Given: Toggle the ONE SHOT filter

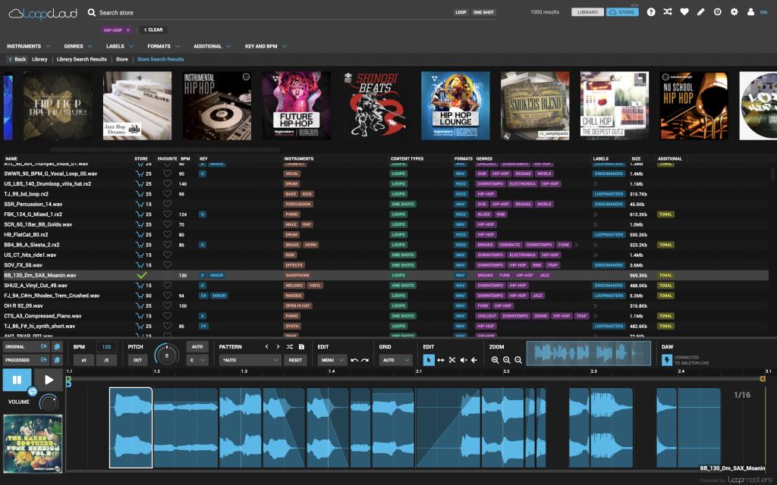Looking at the screenshot, I should (483, 11).
